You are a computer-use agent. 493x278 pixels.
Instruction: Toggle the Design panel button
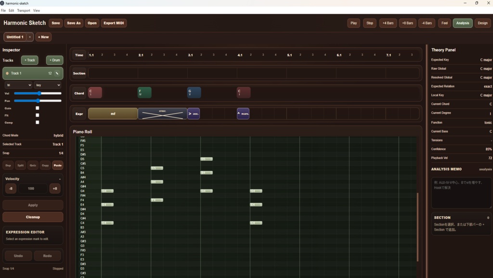click(482, 23)
